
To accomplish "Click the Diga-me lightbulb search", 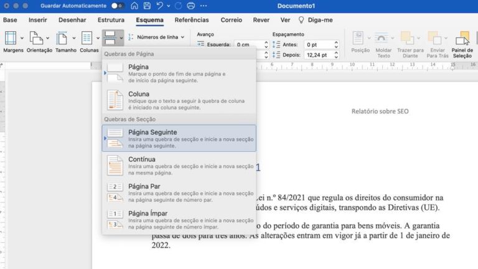I will (316, 20).
